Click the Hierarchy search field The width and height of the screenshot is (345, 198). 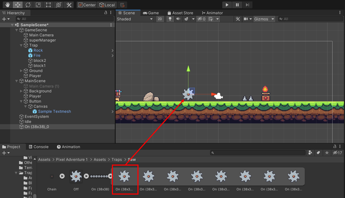pos(65,19)
